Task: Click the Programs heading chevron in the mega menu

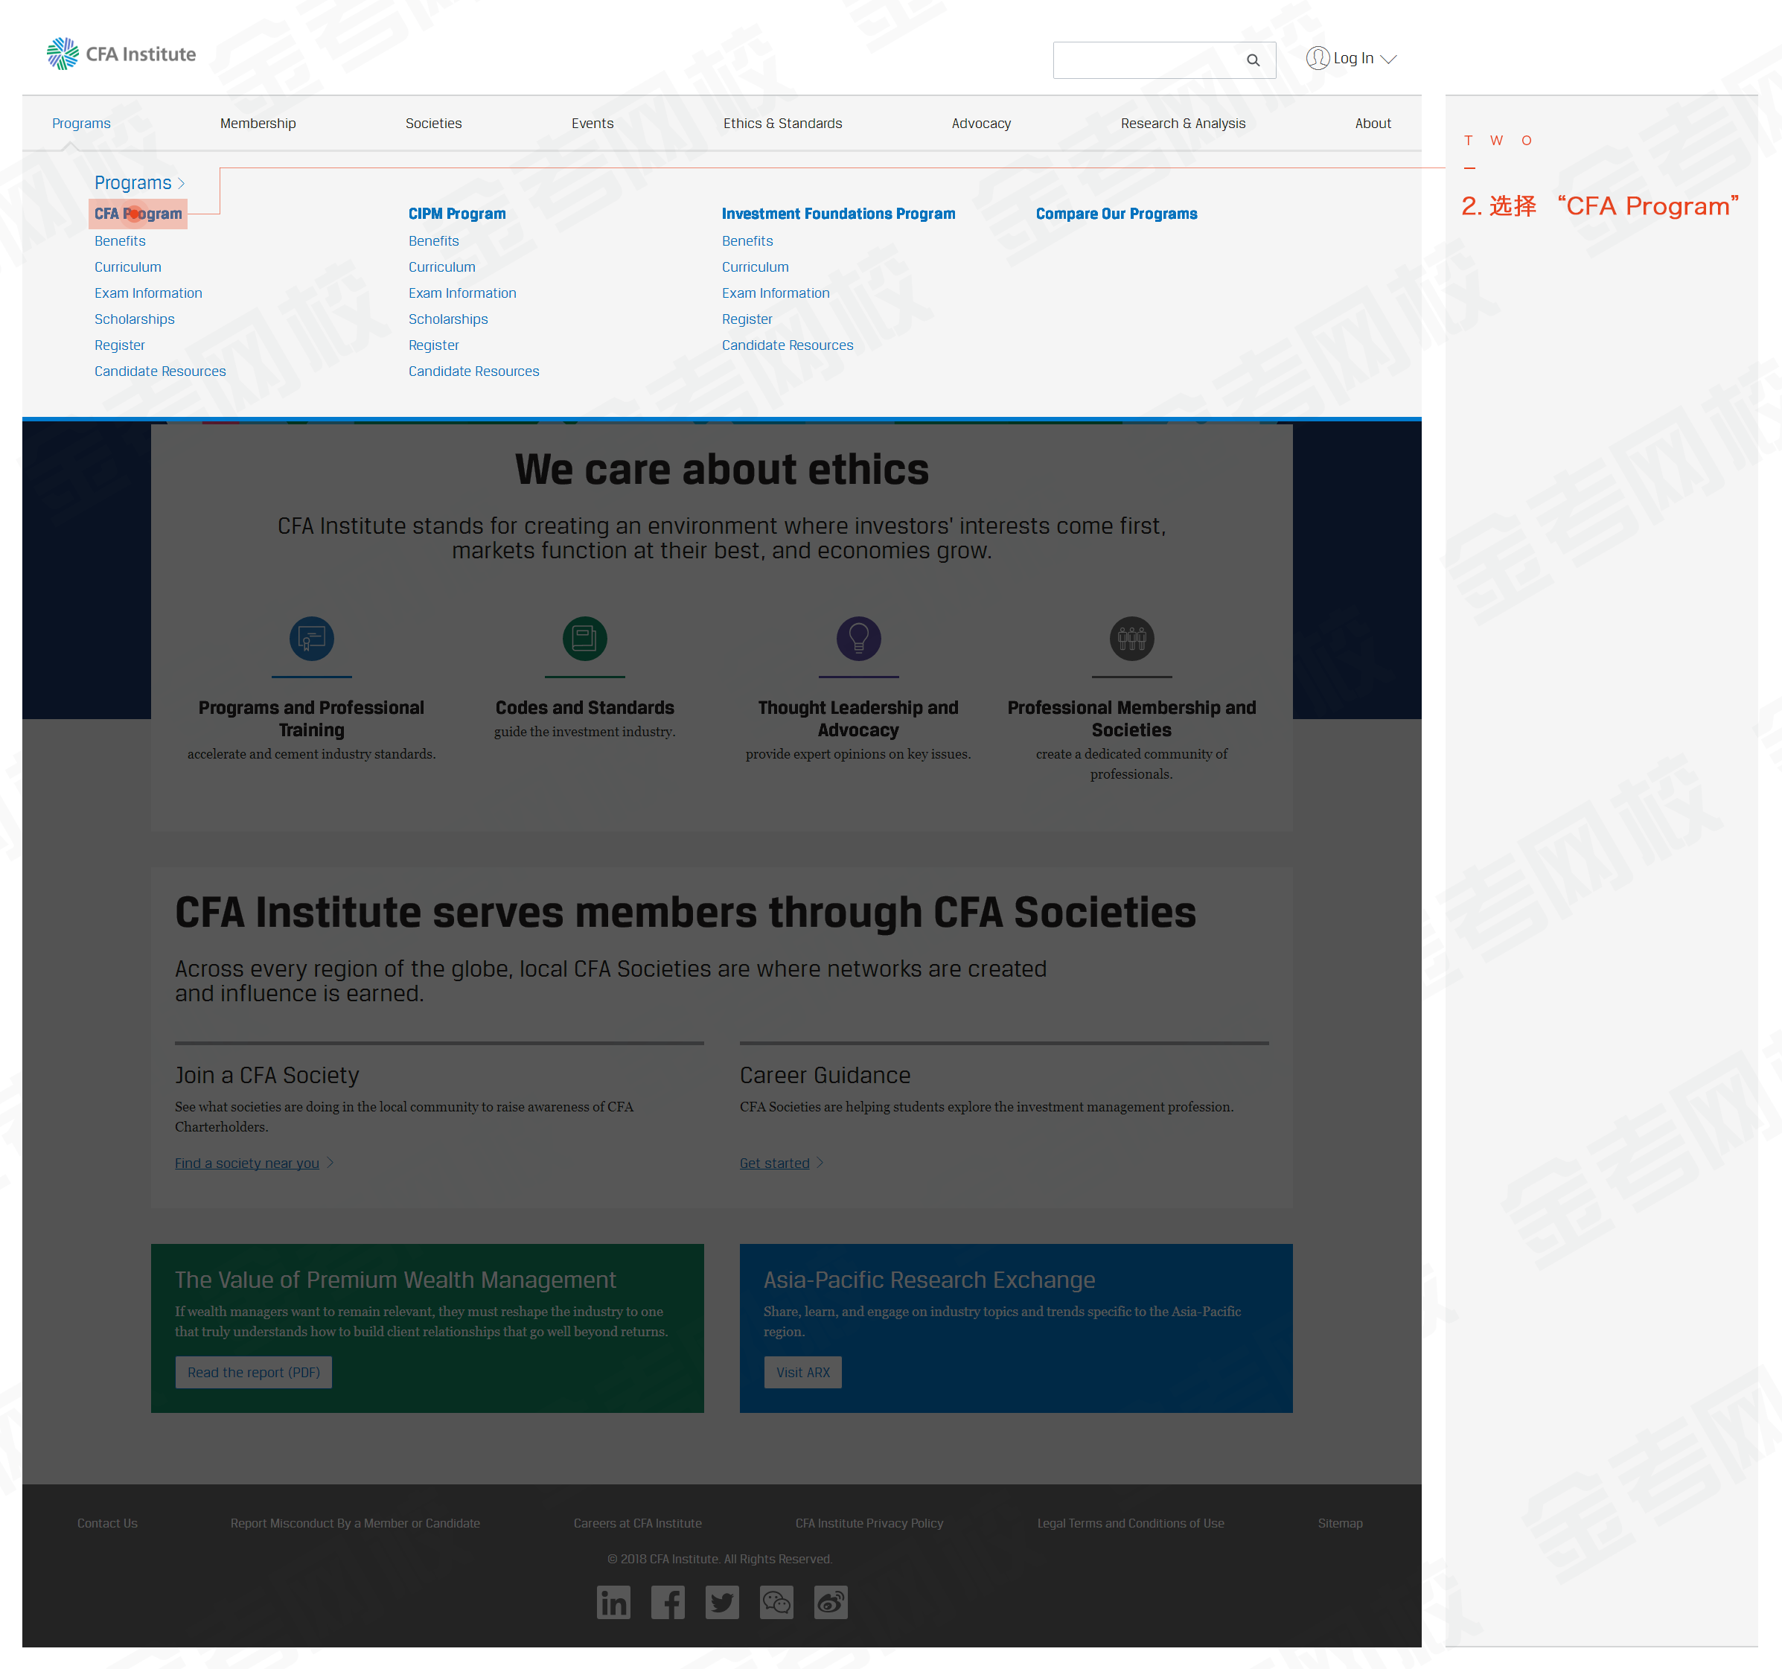Action: (181, 183)
